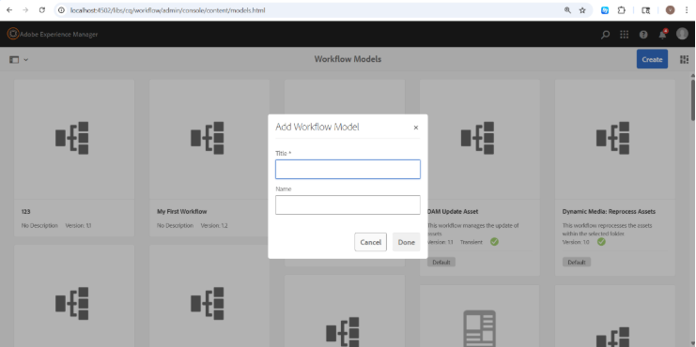
Task: Click the Cancel button
Action: coord(370,242)
